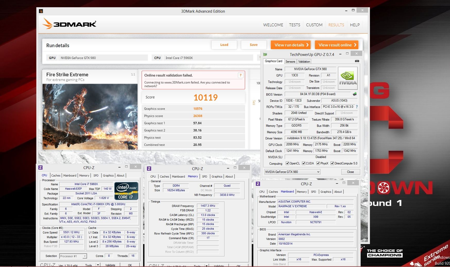The height and width of the screenshot is (267, 450).
Task: Click the motherboard model RAMPAGE V EXTREME
Action: click(x=301, y=206)
